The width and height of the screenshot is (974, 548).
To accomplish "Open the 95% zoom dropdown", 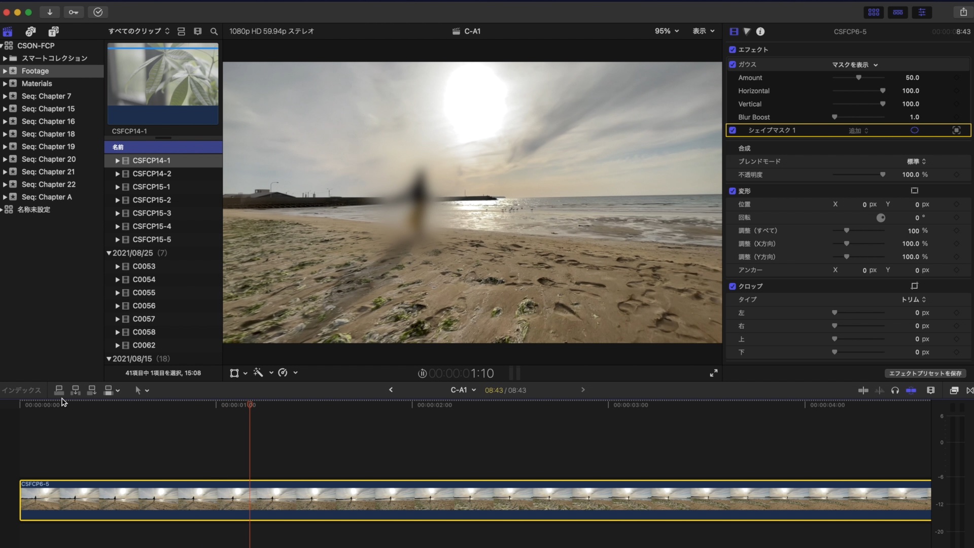I will coord(666,31).
